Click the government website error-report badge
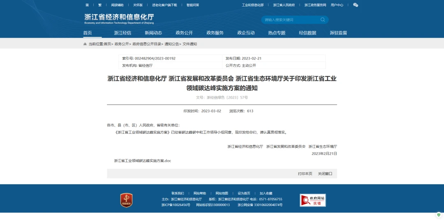This screenshot has width=444, height=220. pyautogui.click(x=312, y=200)
